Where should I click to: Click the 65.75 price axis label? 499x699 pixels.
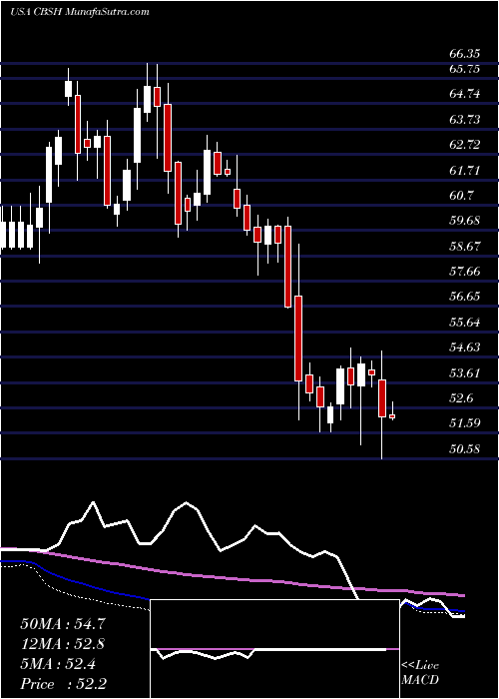(465, 69)
